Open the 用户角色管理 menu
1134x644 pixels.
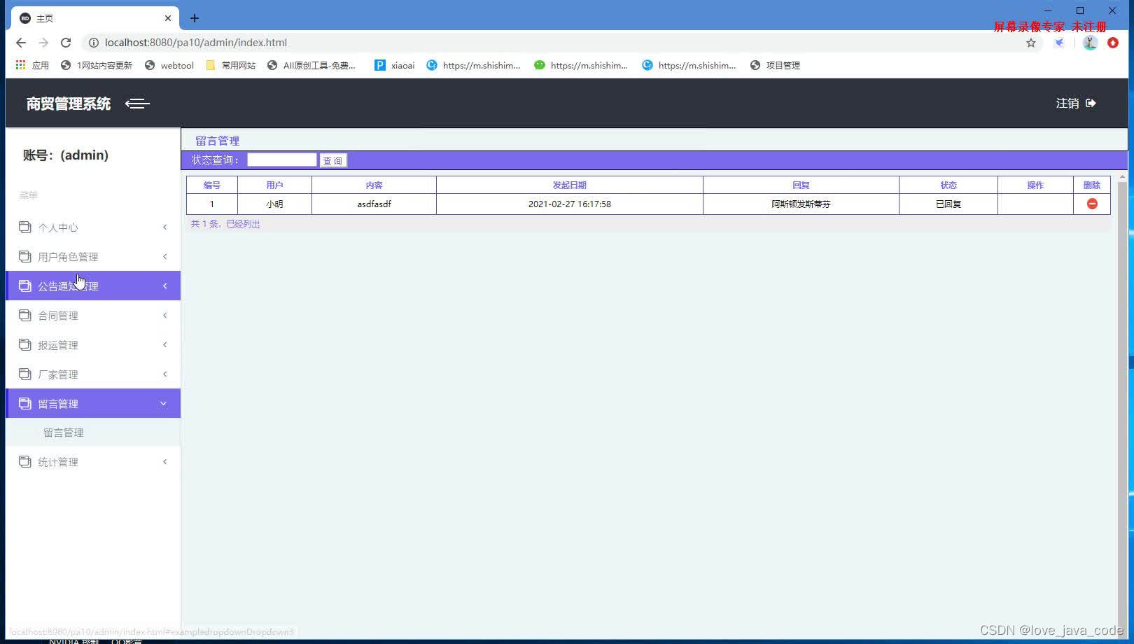[93, 256]
